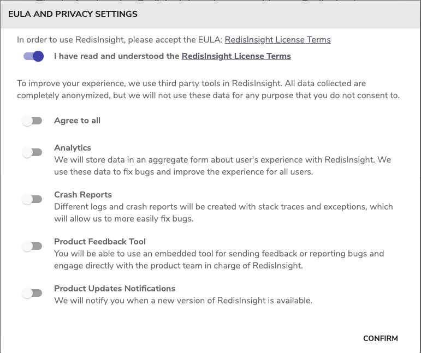Screen dimensions: 421x353
Task: Disable the license terms acceptance toggle
Action: click(x=33, y=56)
